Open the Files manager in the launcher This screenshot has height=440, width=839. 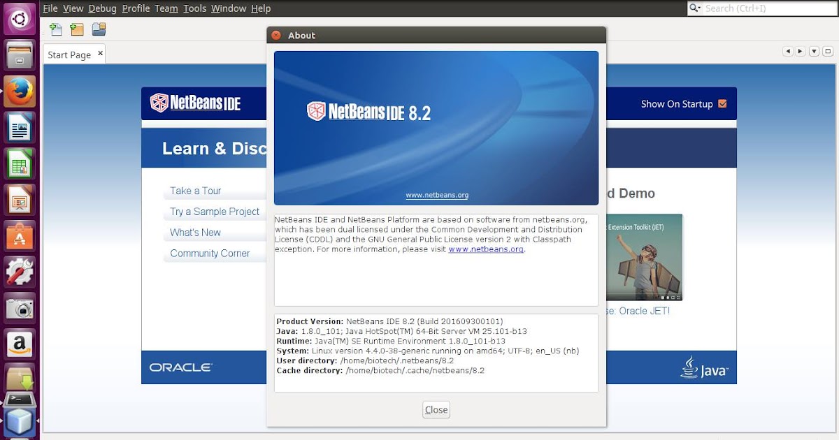pyautogui.click(x=20, y=54)
